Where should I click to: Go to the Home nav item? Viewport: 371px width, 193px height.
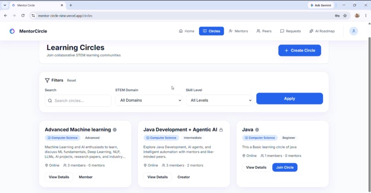click(186, 31)
